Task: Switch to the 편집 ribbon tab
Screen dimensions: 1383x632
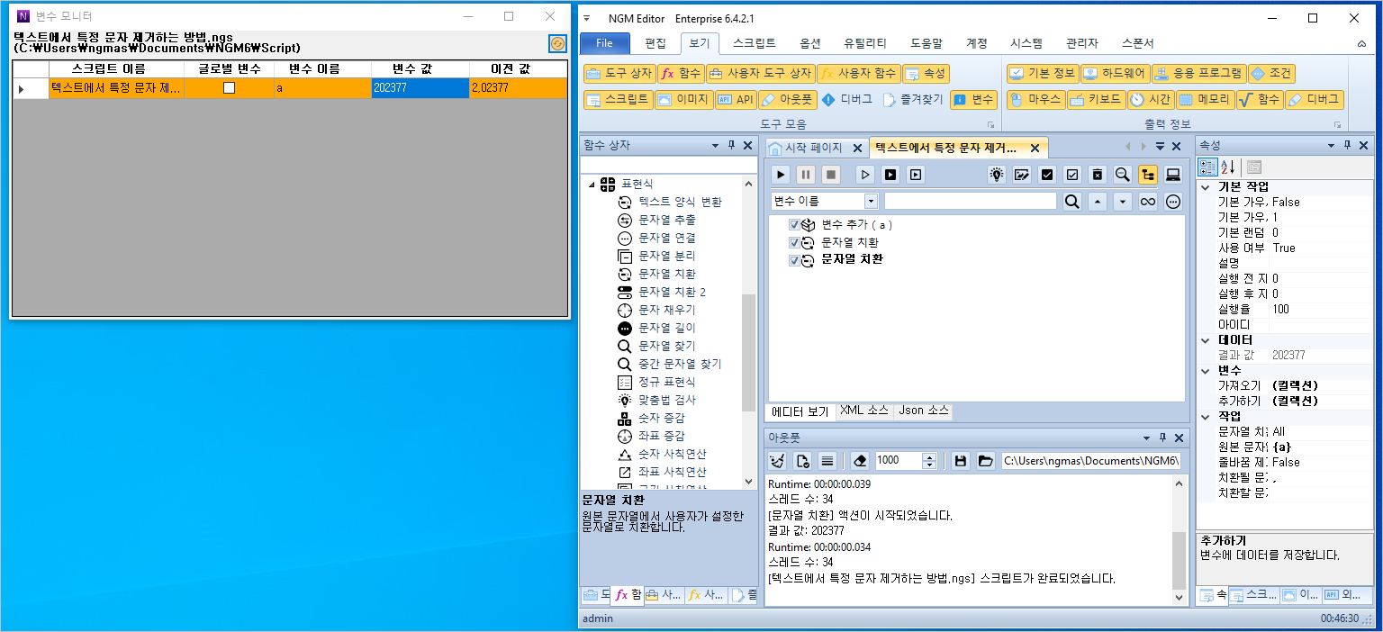Action: coord(655,43)
